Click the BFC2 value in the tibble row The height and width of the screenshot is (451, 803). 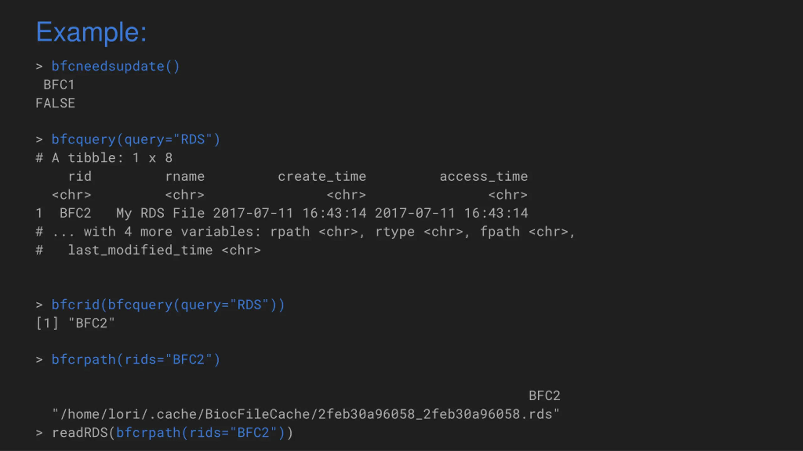[x=75, y=213]
